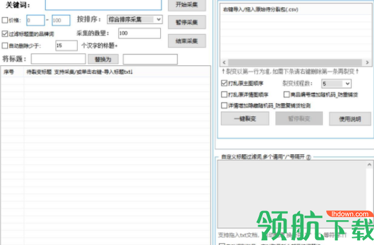The image size is (374, 245).
Task: Click the 一键裂变 button
Action: click(245, 118)
